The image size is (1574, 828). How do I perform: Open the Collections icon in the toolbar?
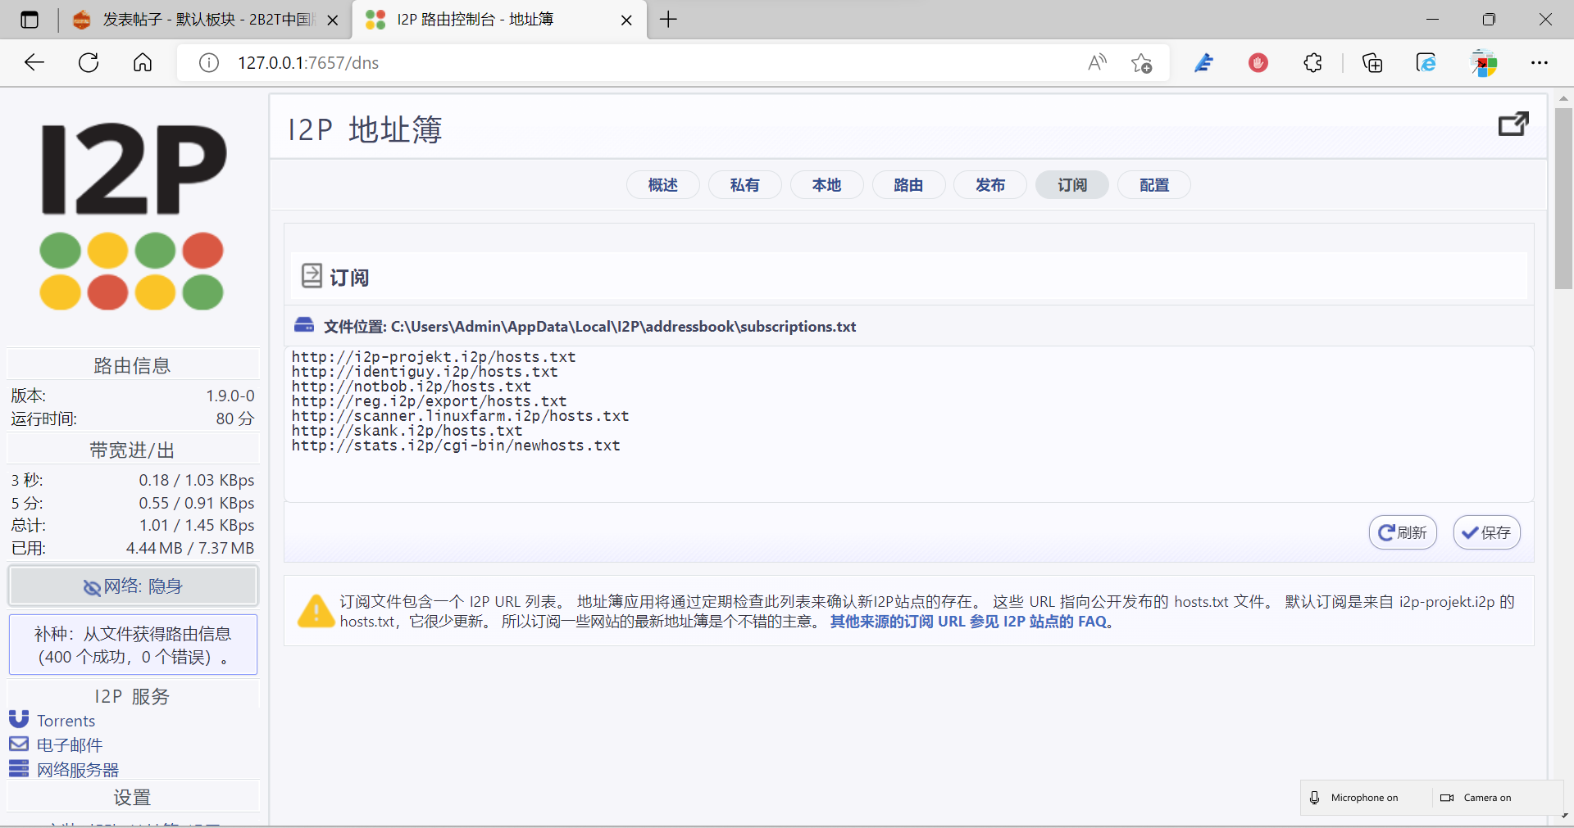click(x=1372, y=63)
